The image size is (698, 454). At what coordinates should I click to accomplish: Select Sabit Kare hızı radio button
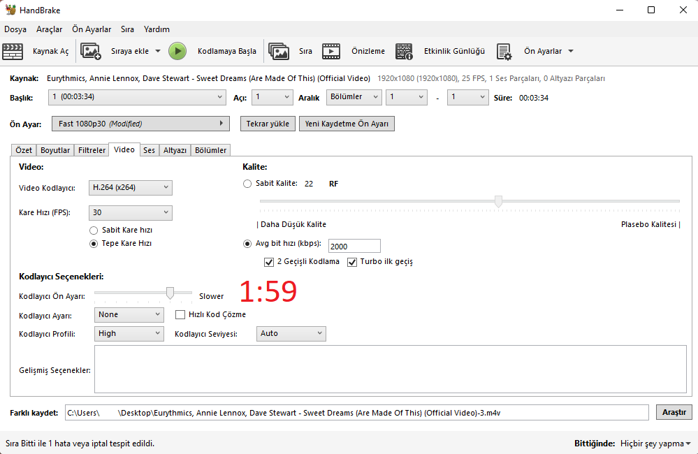point(94,230)
